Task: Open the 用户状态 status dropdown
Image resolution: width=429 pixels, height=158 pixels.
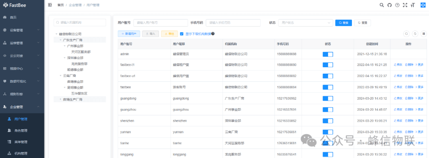Action: [x=305, y=23]
